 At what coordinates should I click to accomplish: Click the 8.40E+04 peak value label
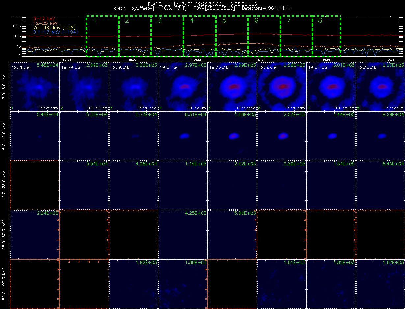click(393, 164)
